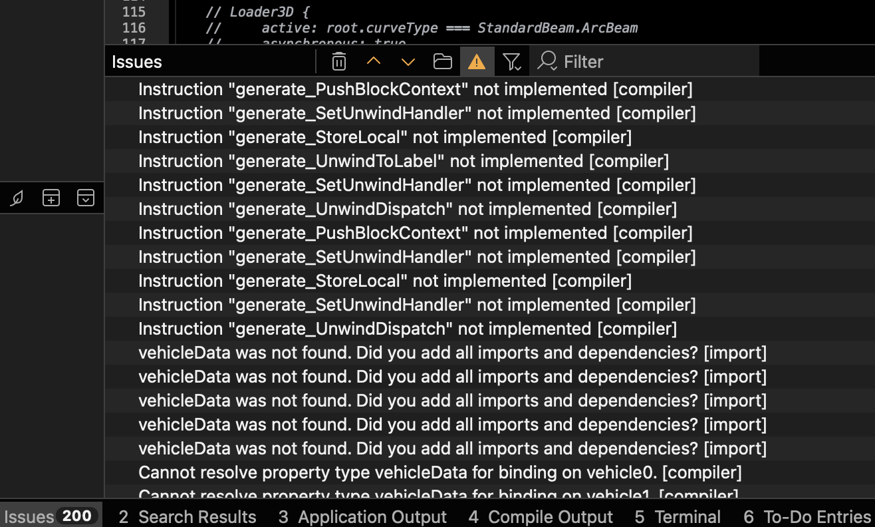The width and height of the screenshot is (875, 527).
Task: Click the trash icon to clear issues
Action: [339, 62]
